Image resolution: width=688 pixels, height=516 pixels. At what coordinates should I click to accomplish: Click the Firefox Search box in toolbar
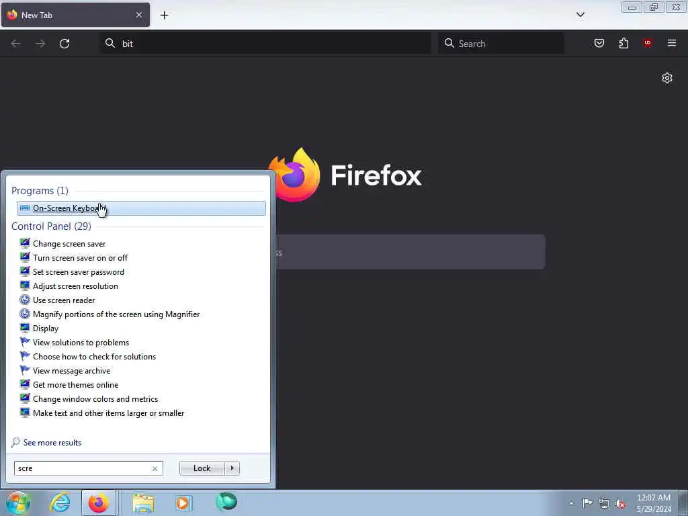coord(501,44)
